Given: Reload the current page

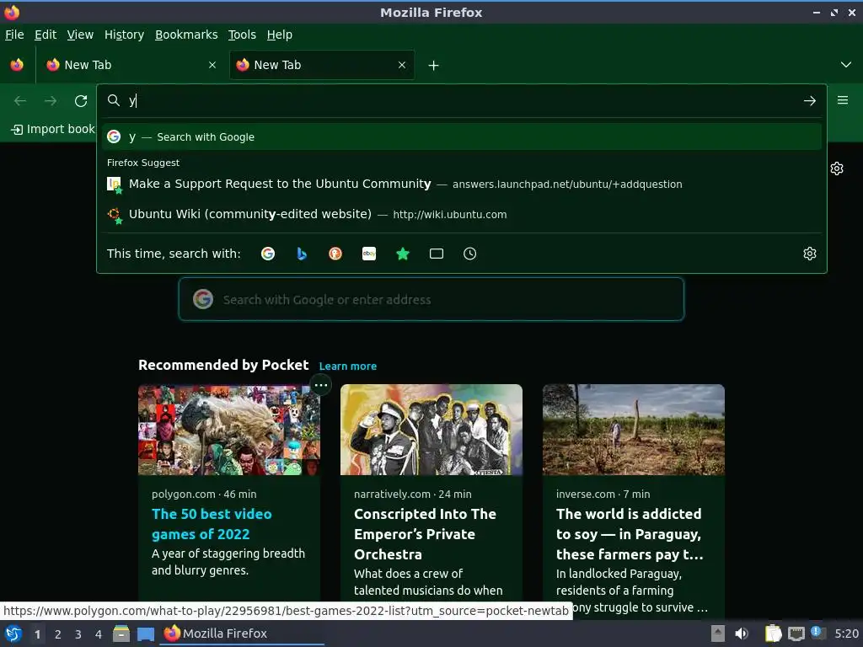Looking at the screenshot, I should tap(81, 101).
